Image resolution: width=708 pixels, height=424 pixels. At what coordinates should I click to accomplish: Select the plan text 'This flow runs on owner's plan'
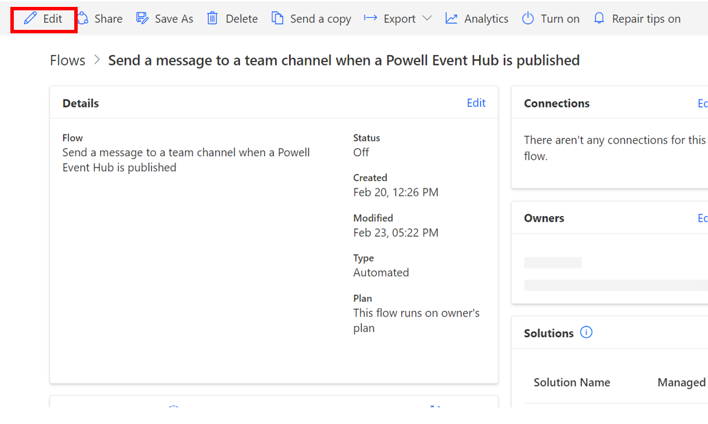coord(416,321)
